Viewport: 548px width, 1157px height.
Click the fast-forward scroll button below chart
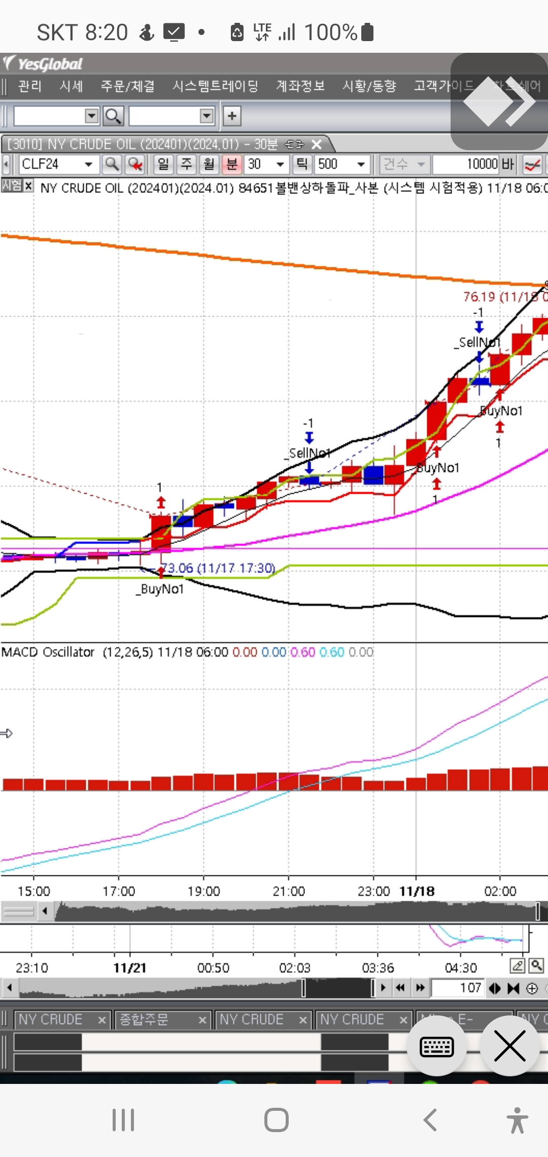[420, 988]
